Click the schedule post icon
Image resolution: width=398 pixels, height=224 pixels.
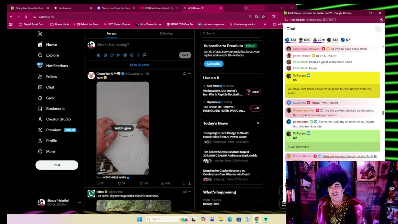[x=132, y=55]
